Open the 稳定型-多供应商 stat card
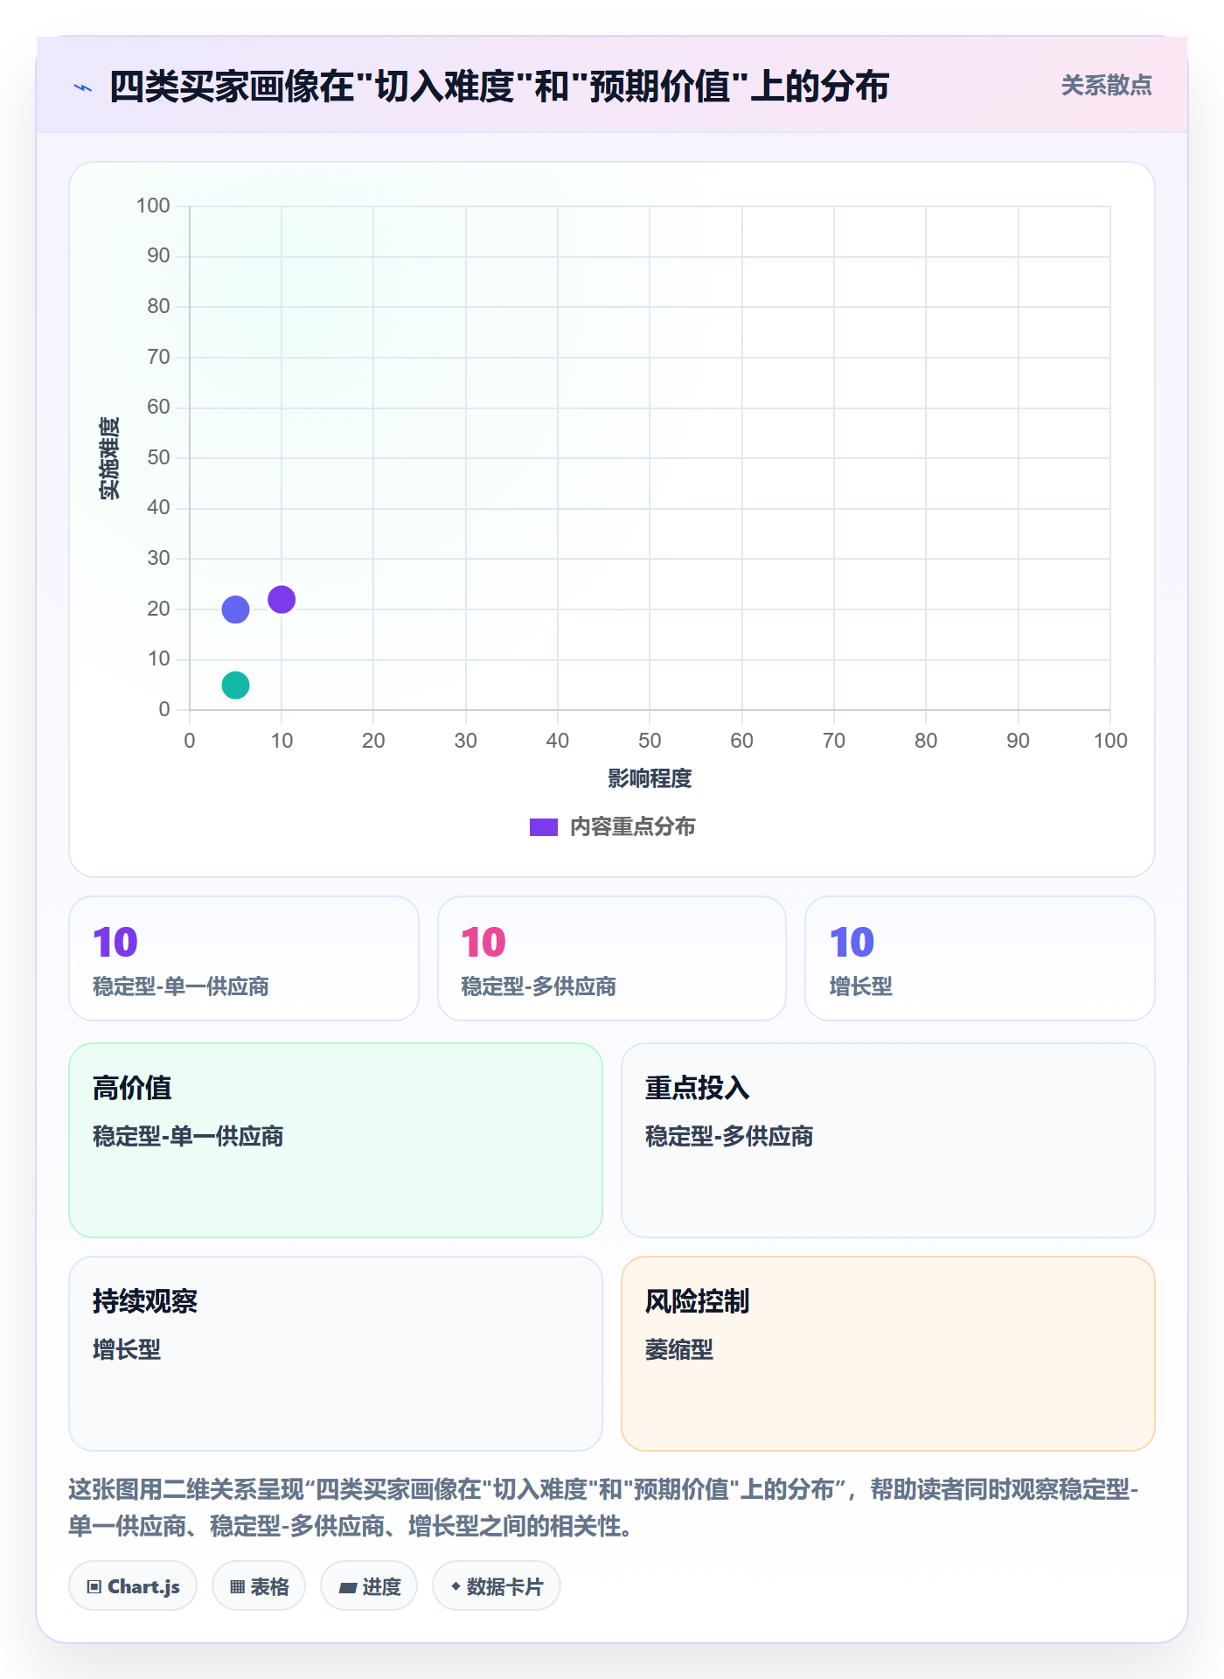The width and height of the screenshot is (1224, 1679). pos(612,958)
